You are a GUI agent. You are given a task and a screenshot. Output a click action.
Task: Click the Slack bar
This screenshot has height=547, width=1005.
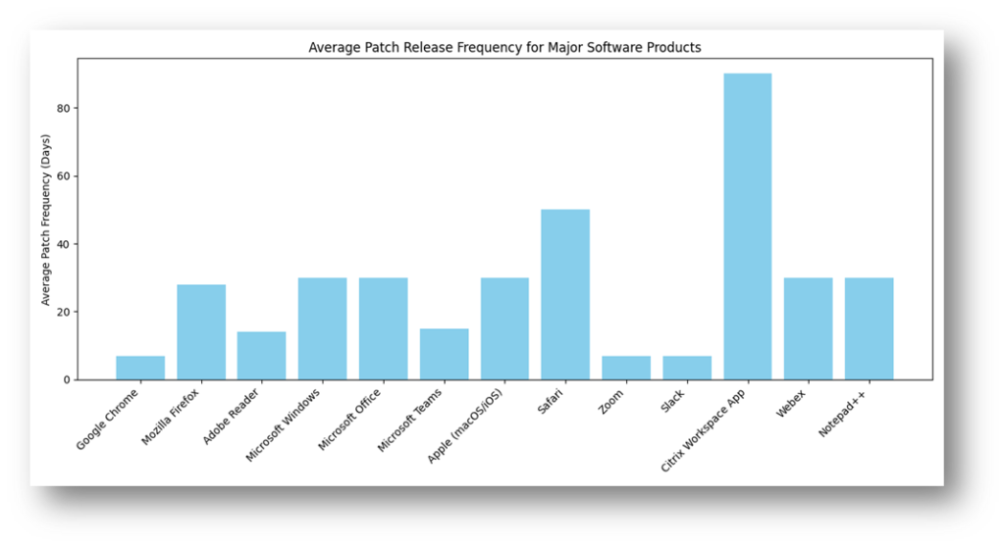(687, 368)
